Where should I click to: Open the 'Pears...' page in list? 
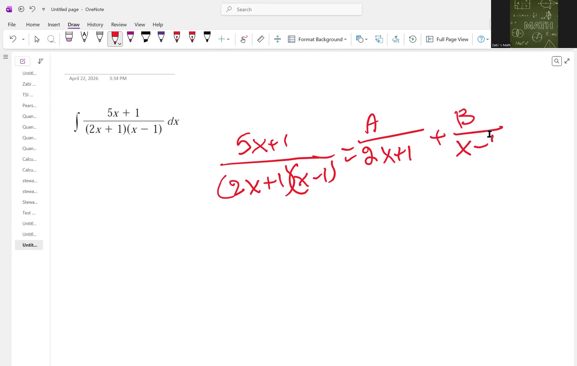29,106
